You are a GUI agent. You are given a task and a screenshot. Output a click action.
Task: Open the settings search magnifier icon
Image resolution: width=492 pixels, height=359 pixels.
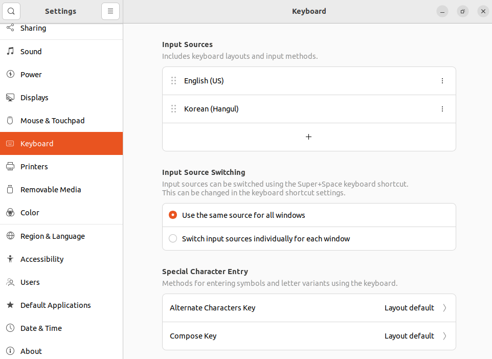pyautogui.click(x=11, y=11)
